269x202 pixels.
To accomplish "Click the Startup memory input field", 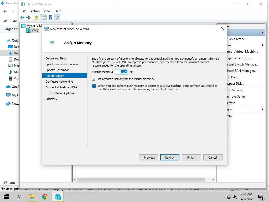I will [121, 72].
